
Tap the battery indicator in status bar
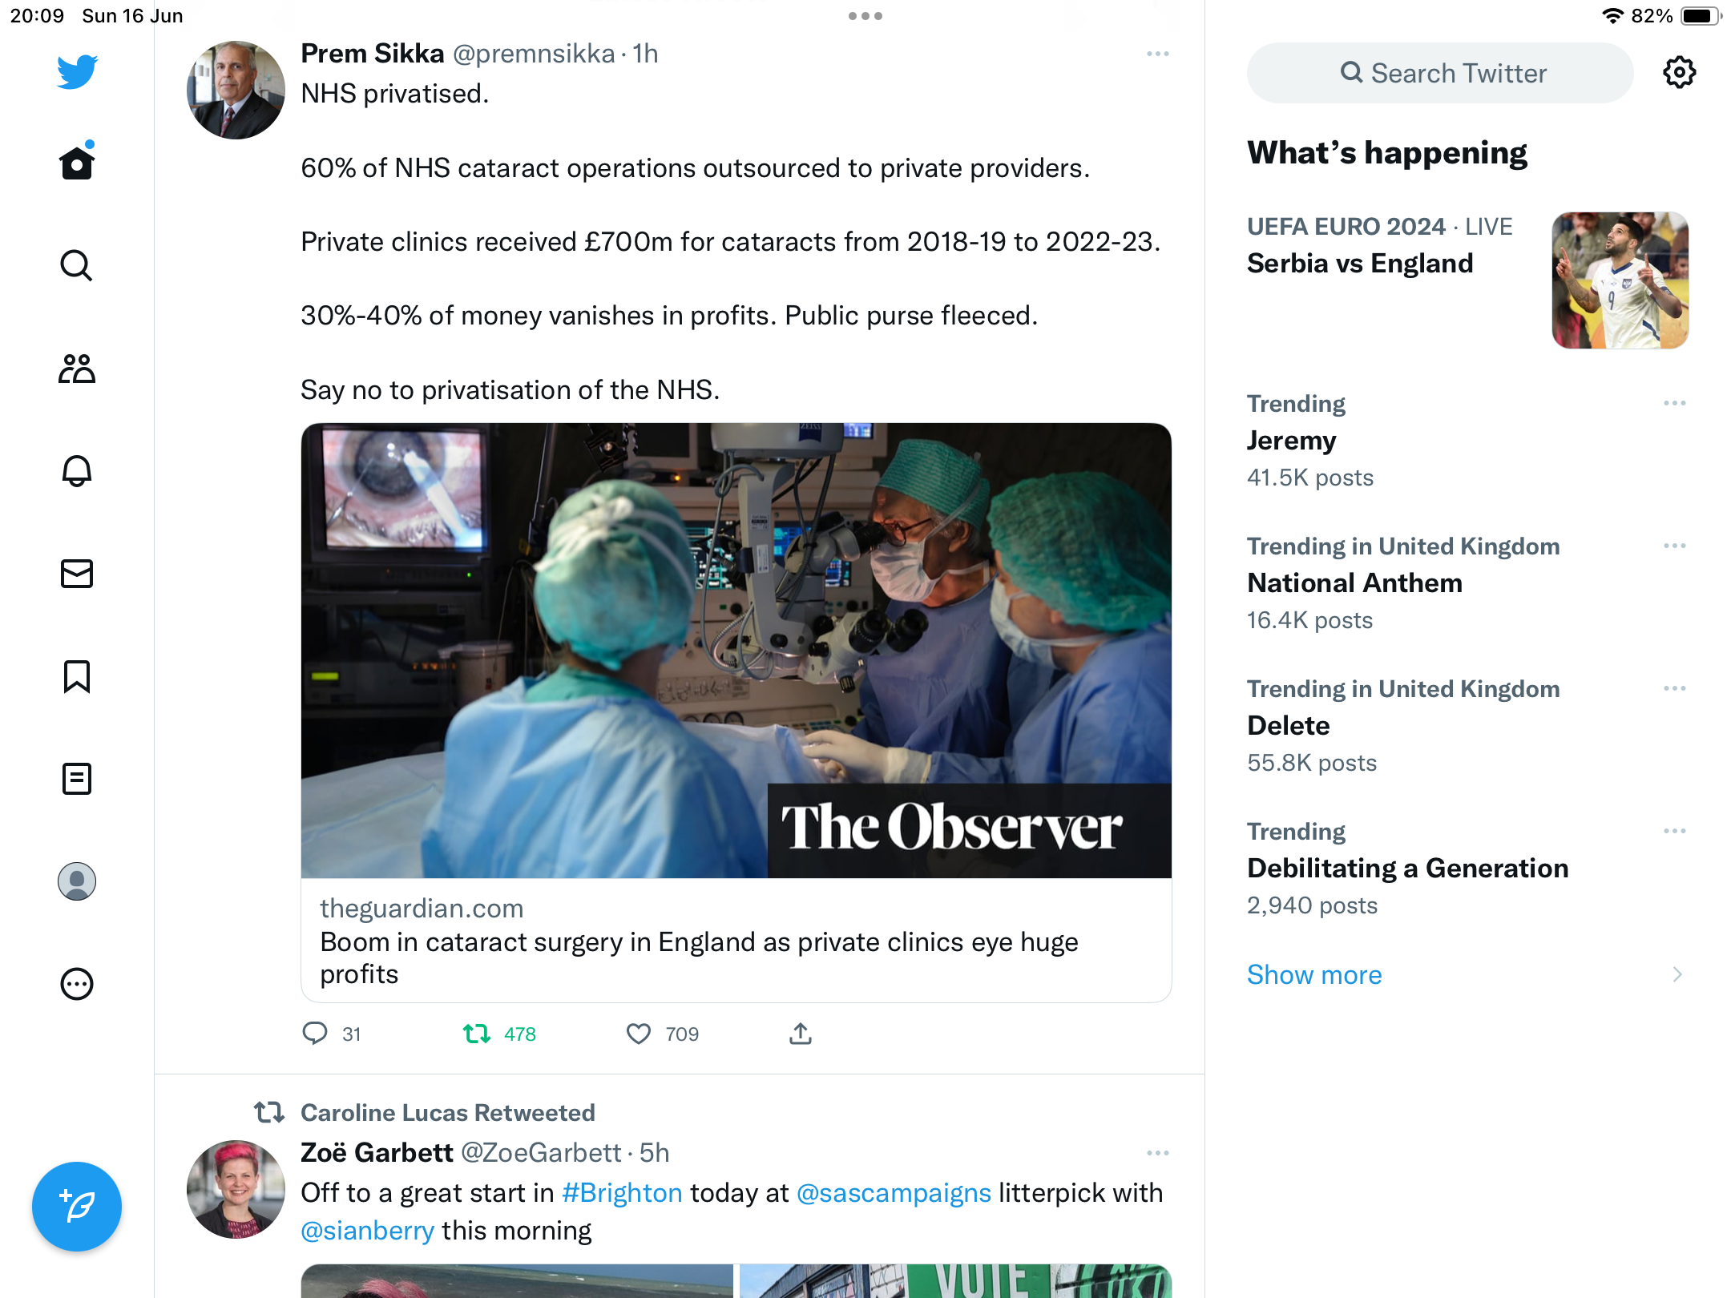1701,16
